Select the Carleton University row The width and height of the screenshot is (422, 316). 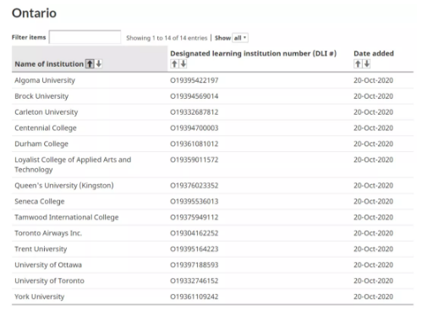tap(212, 112)
